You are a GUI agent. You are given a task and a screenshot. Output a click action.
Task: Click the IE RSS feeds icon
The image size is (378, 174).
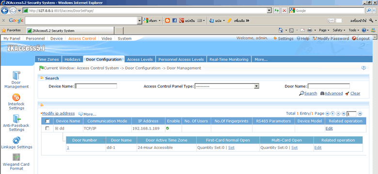291,30
